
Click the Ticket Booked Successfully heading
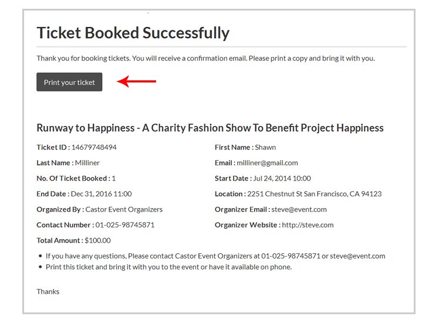tap(133, 33)
